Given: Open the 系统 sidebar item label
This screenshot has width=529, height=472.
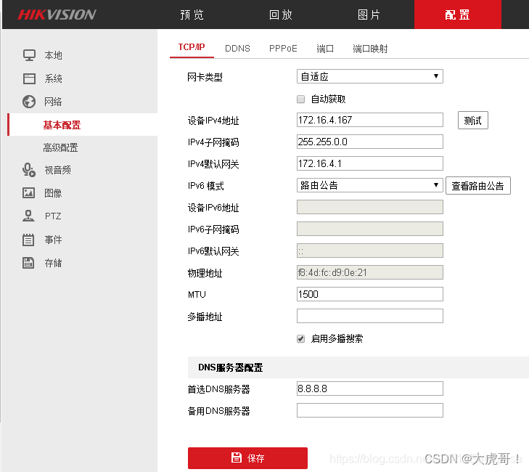Looking at the screenshot, I should [53, 78].
